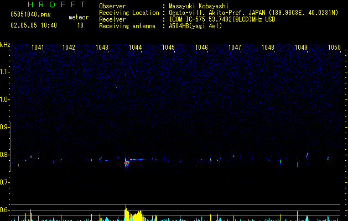Select the file name 05051040.png
The height and width of the screenshot is (221, 348).
pos(30,14)
